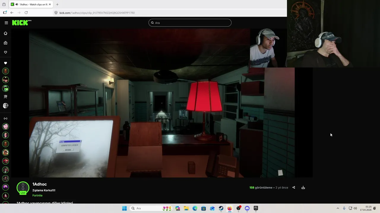380x213 pixels.
Task: Click the '158 görüntüleme' view count
Action: coord(261,188)
